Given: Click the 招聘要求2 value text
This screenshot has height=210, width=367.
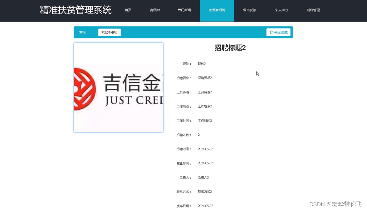Looking at the screenshot, I should click(205, 78).
